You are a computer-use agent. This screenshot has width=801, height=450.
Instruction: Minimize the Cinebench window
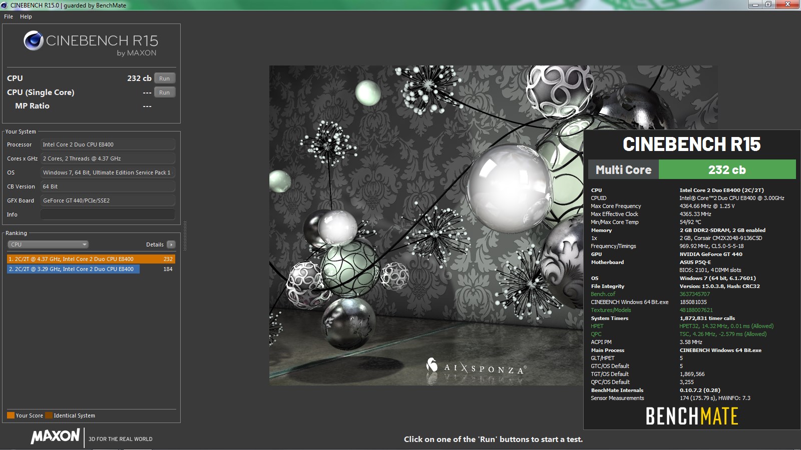754,4
